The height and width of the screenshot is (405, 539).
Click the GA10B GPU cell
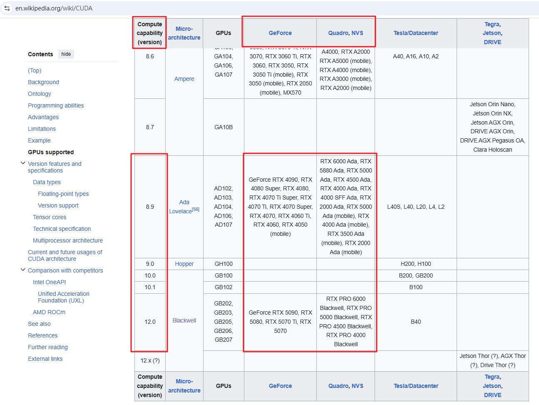point(224,127)
